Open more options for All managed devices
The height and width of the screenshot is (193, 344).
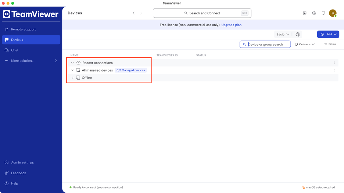click(x=334, y=70)
